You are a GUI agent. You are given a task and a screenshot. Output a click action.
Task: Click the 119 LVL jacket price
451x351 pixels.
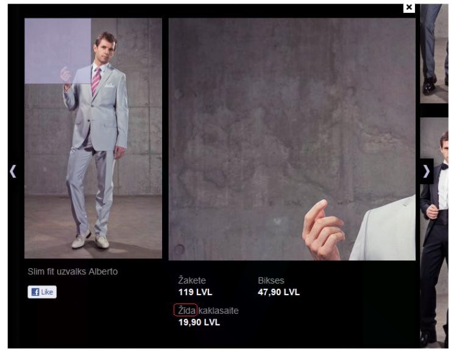coord(195,292)
